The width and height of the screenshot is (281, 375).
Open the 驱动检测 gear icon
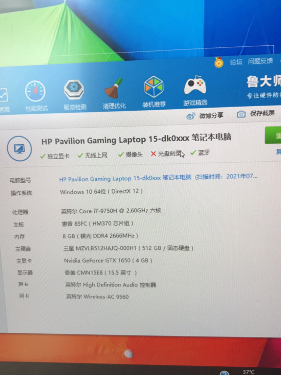74,90
